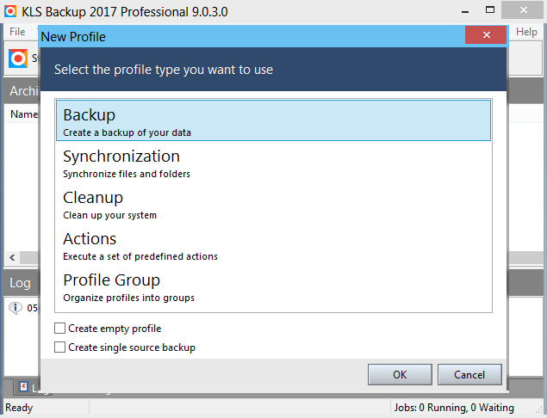Click the Log tab icon at bottom
The width and height of the screenshot is (547, 418).
pos(23,387)
